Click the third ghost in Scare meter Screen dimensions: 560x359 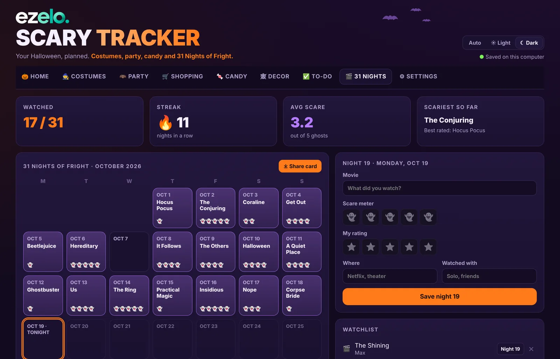pyautogui.click(x=390, y=217)
